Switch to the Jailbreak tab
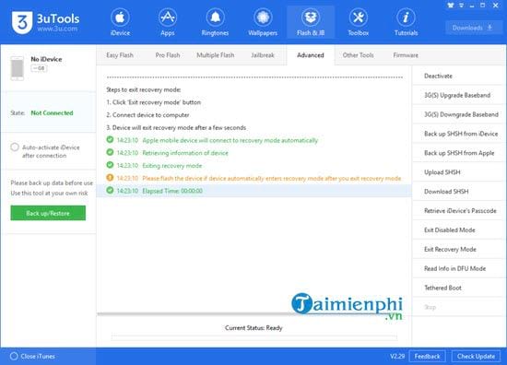Viewport: 507px width, 365px height. click(263, 55)
